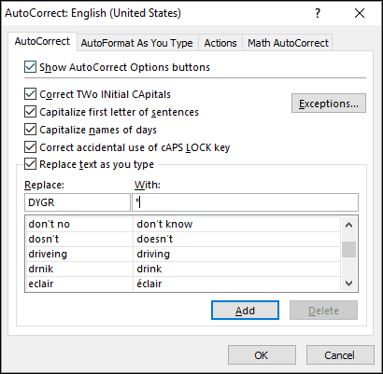Click the Replace field containing DYGR

point(78,202)
